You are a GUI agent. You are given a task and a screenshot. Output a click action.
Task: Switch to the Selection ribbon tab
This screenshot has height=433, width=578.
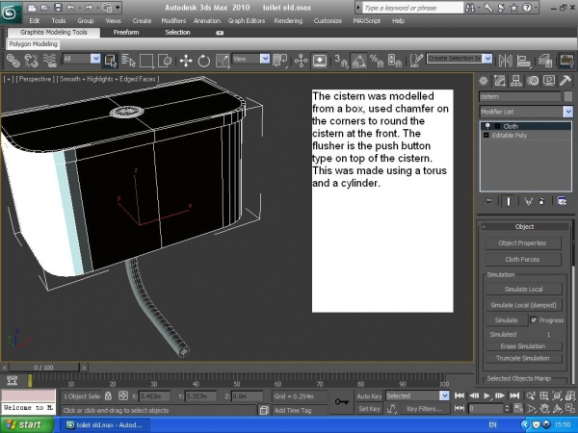tap(177, 33)
